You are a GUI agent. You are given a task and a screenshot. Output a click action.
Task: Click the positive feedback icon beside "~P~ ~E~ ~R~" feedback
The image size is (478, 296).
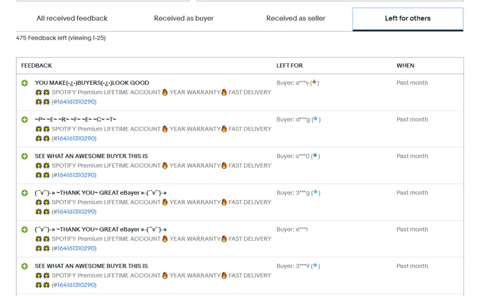[x=25, y=119]
